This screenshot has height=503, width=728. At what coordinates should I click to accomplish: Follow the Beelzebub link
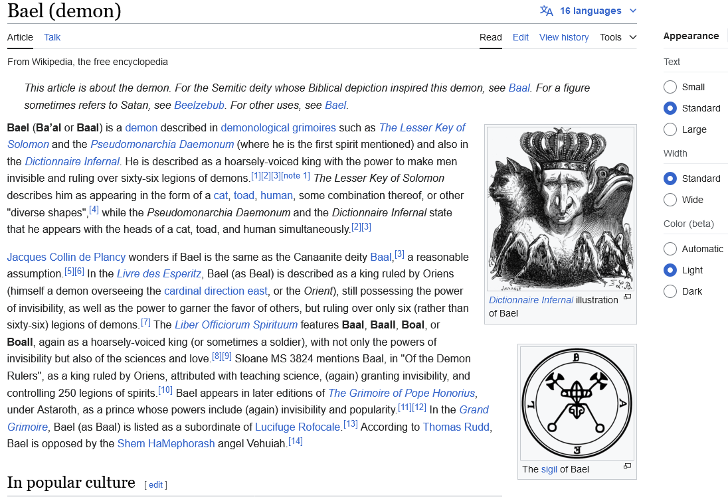(199, 105)
